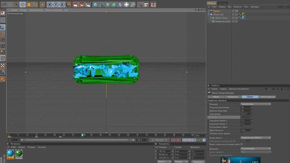This screenshot has width=290, height=163.
Task: Activate the Scale tool
Action: [29, 5]
